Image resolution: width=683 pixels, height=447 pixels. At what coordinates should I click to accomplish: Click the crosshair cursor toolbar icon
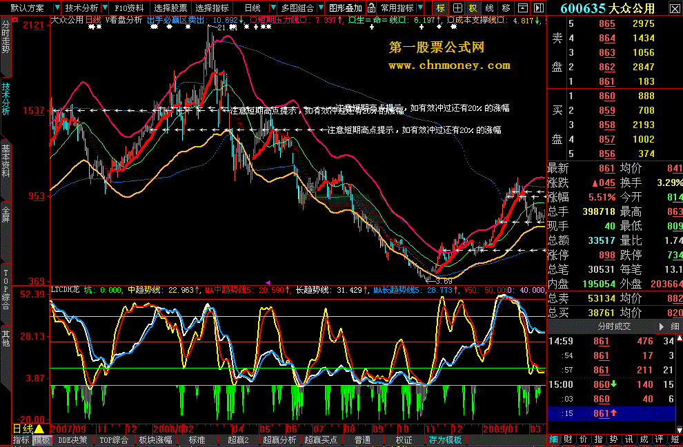tap(457, 8)
